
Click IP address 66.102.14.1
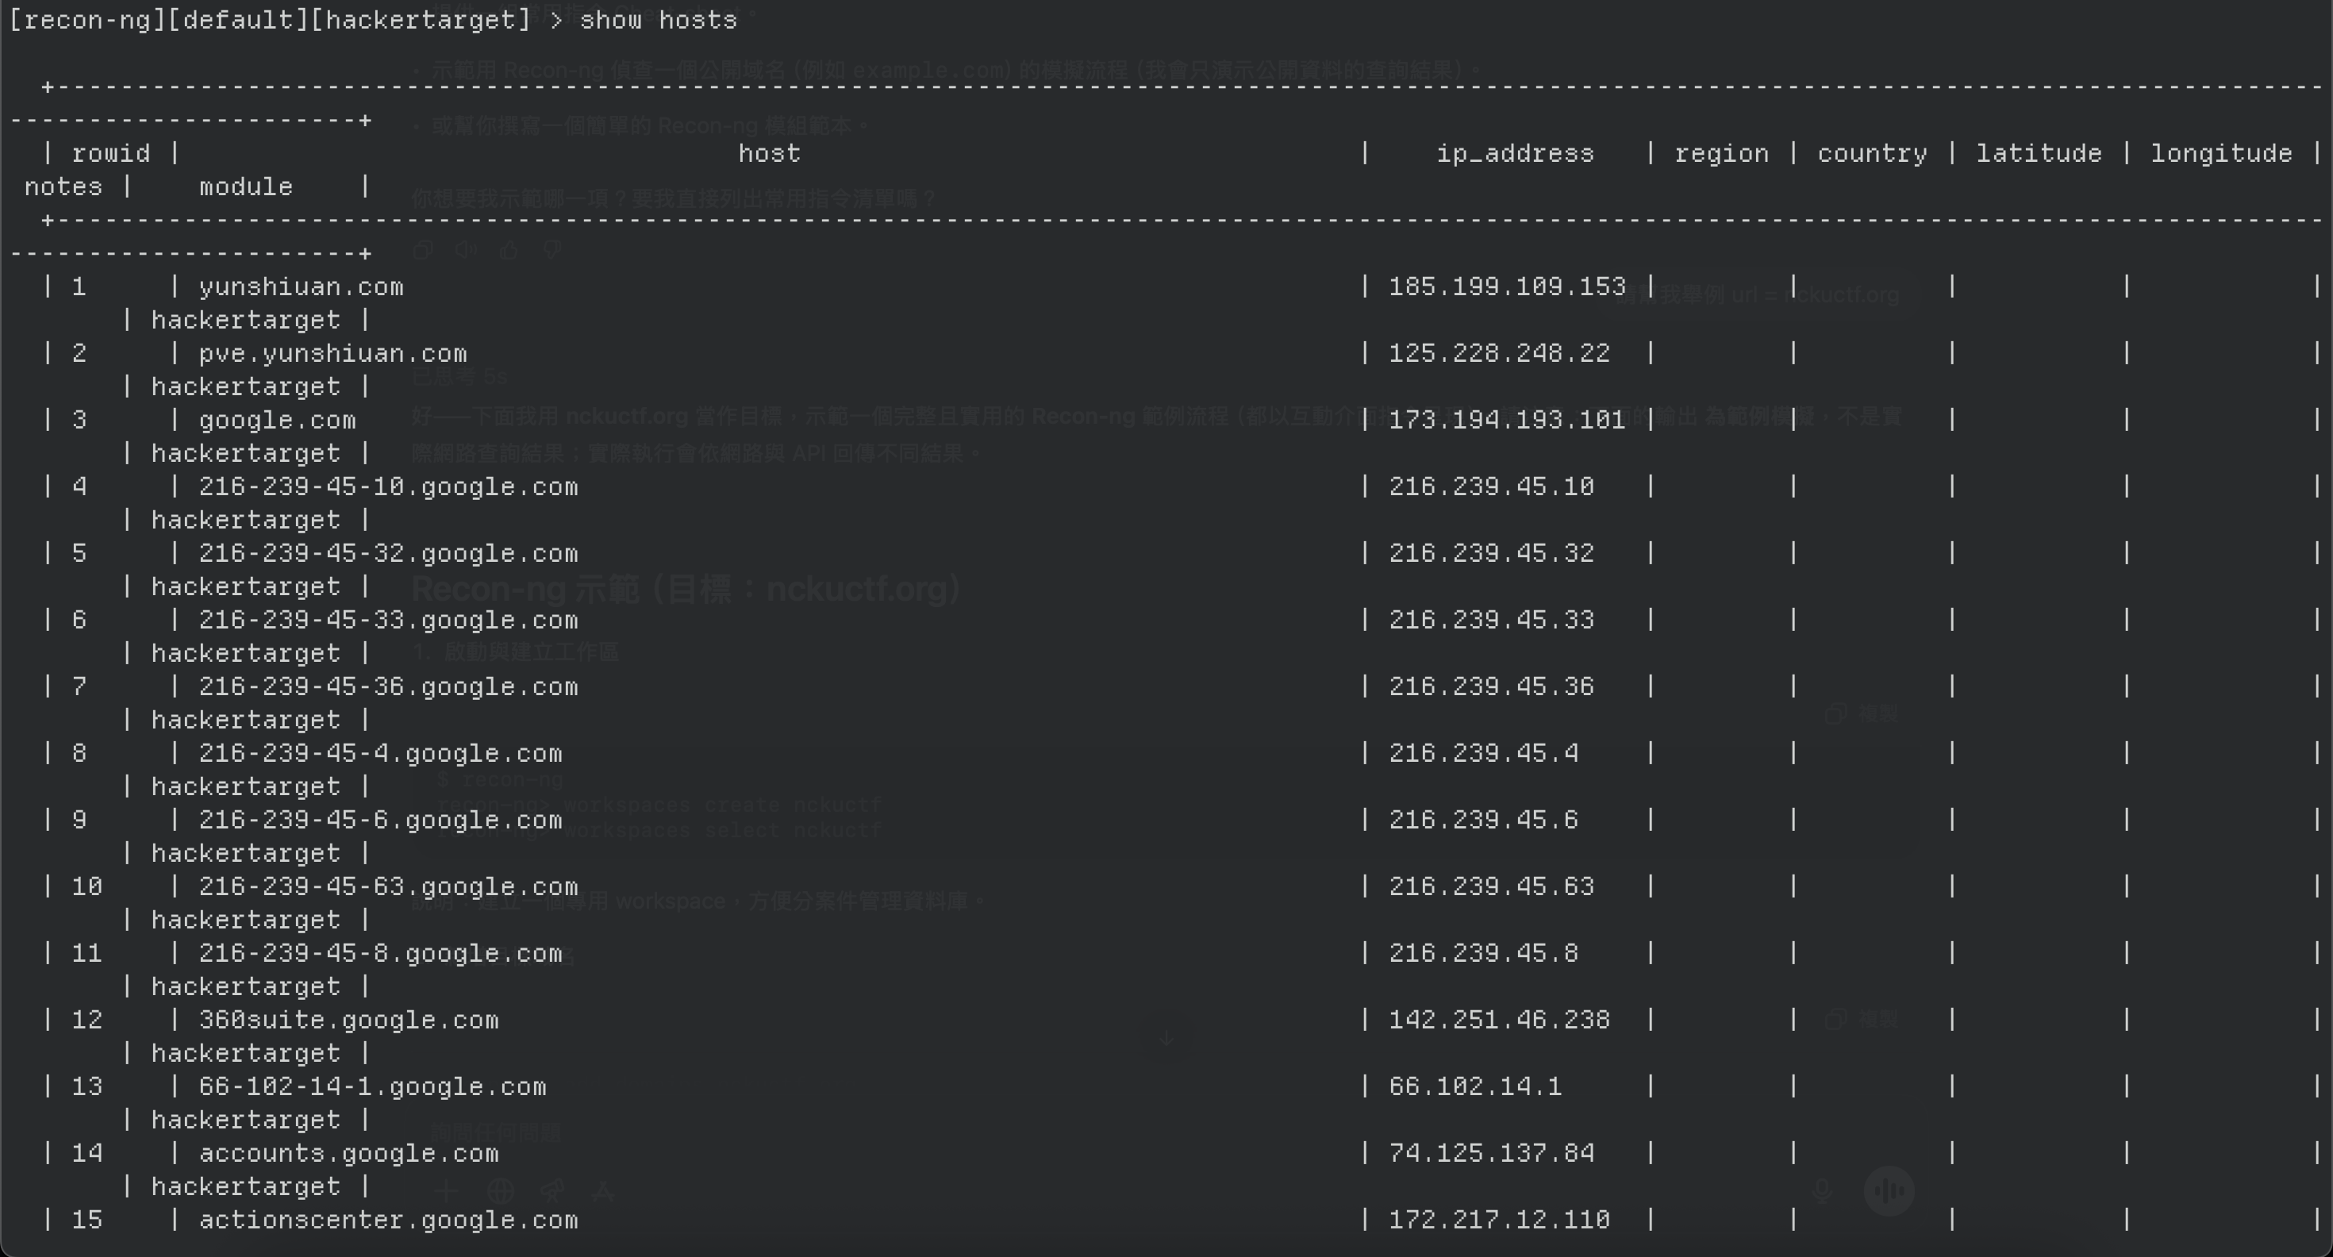(1474, 1086)
